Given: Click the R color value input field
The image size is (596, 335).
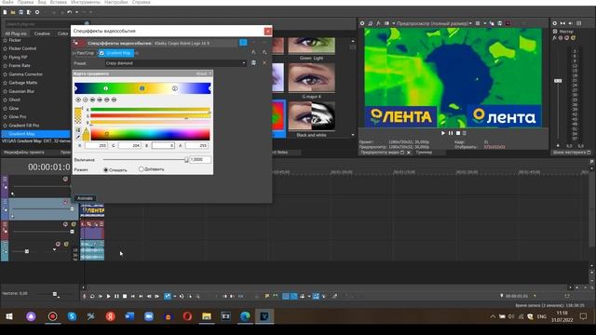Looking at the screenshot, I should (96, 145).
